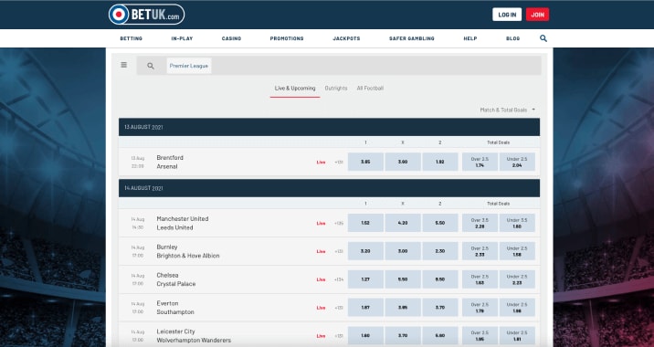654x347 pixels.
Task: Select draw 4.20 in Manchester United row
Action: (403, 223)
